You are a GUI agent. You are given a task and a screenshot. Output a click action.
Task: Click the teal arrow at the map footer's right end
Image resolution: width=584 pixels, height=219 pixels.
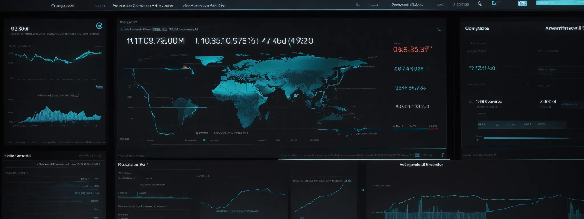coord(443,155)
